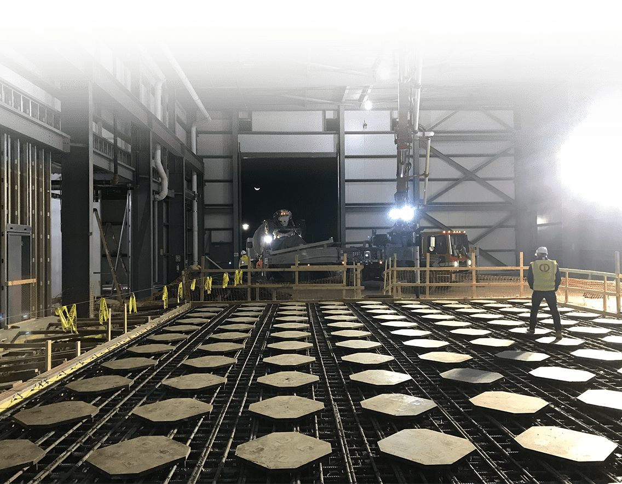The image size is (622, 484).
Task: Click the crescent moon in the doorway
Action: [x=257, y=189]
